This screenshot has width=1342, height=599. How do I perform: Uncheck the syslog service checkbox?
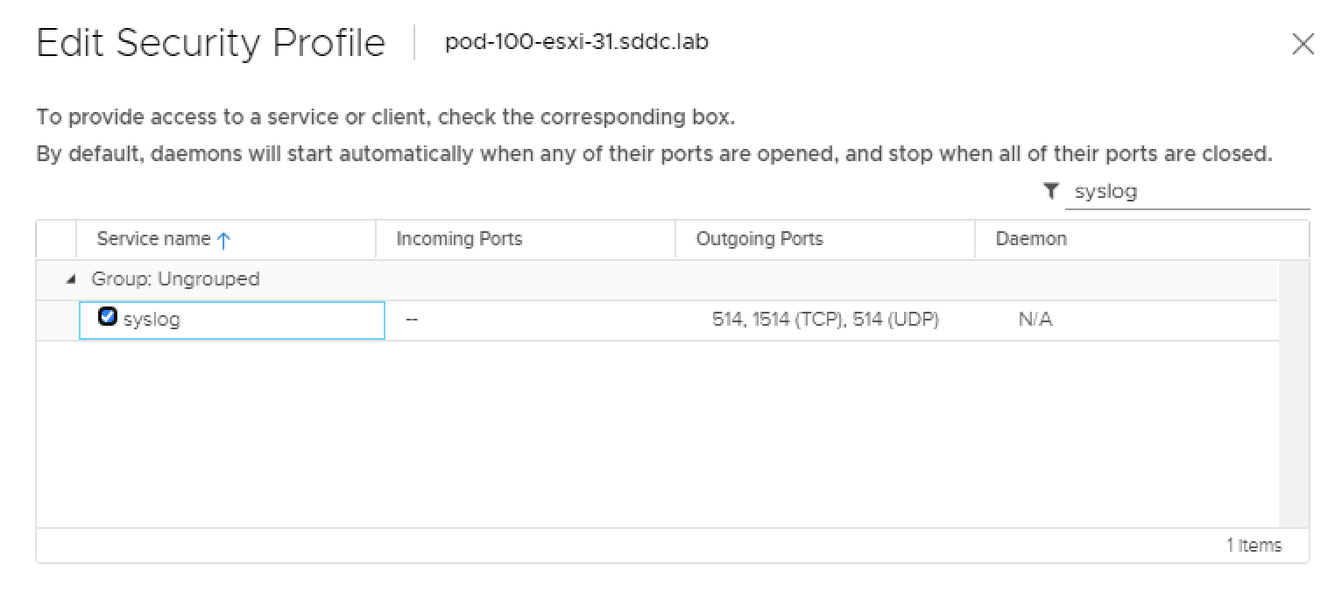(x=108, y=317)
